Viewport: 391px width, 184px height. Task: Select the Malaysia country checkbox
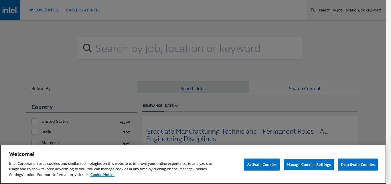(x=34, y=142)
